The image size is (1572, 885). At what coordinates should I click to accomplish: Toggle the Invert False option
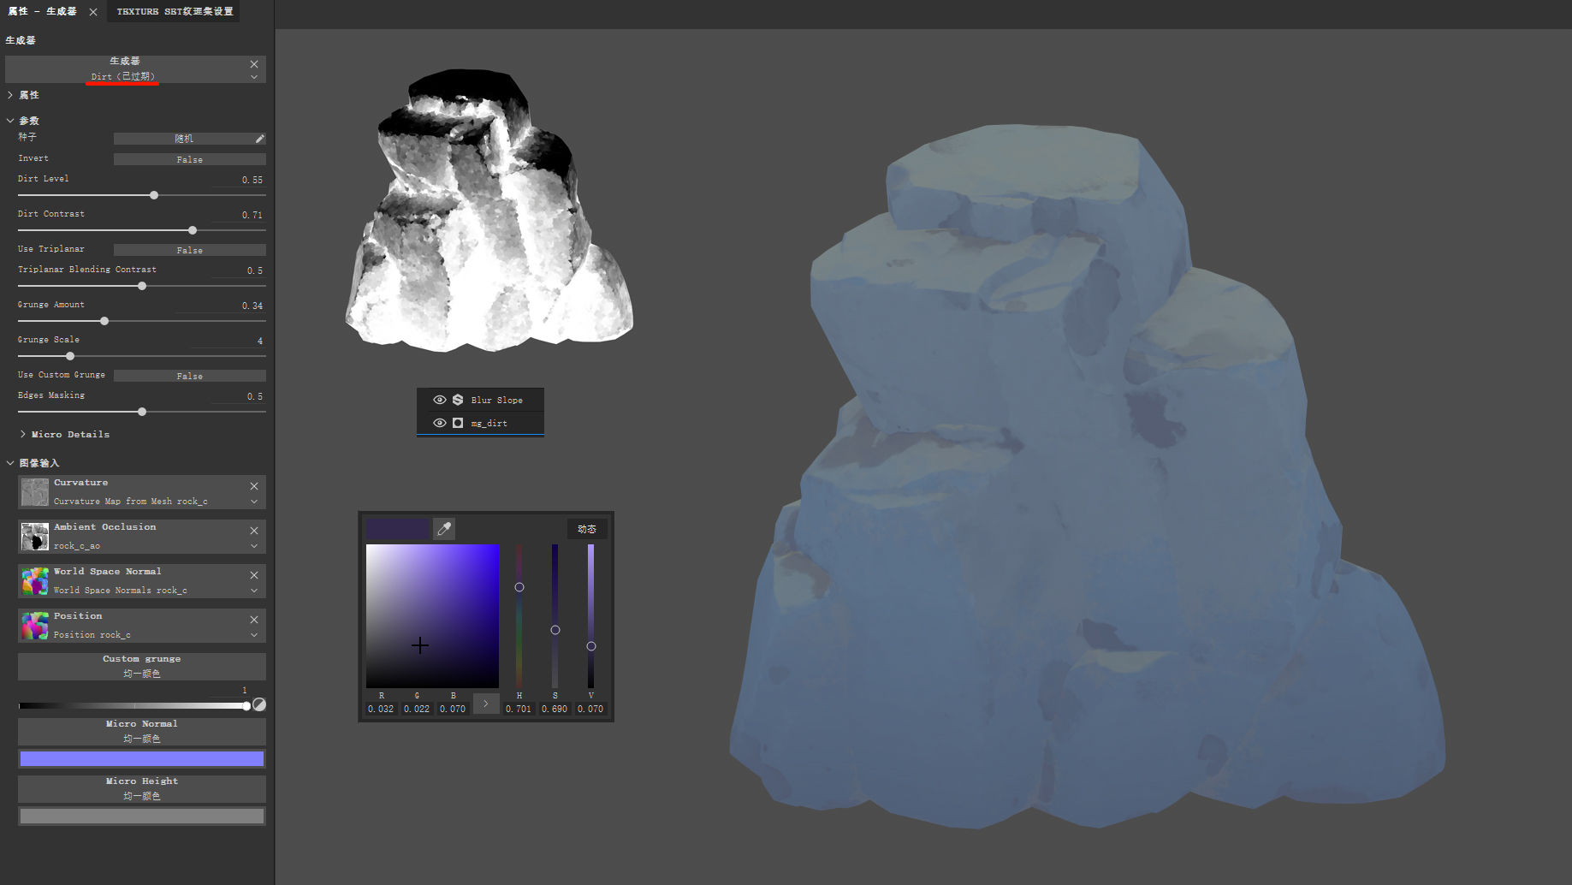(190, 160)
